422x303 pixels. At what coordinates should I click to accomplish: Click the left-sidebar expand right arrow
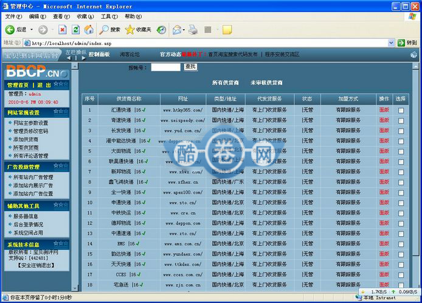click(x=83, y=58)
